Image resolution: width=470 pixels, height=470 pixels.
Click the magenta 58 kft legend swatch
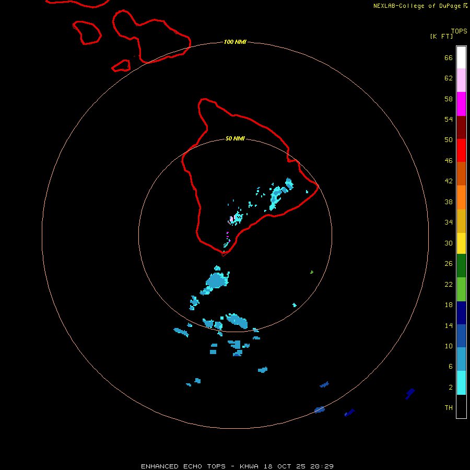pos(461,104)
